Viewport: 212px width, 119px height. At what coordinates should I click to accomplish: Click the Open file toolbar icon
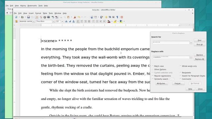pos(22,17)
